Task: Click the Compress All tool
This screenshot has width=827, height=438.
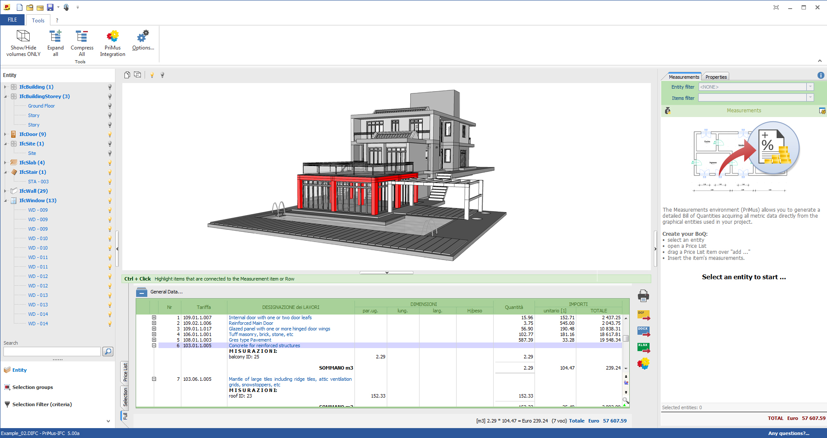Action: click(x=82, y=43)
